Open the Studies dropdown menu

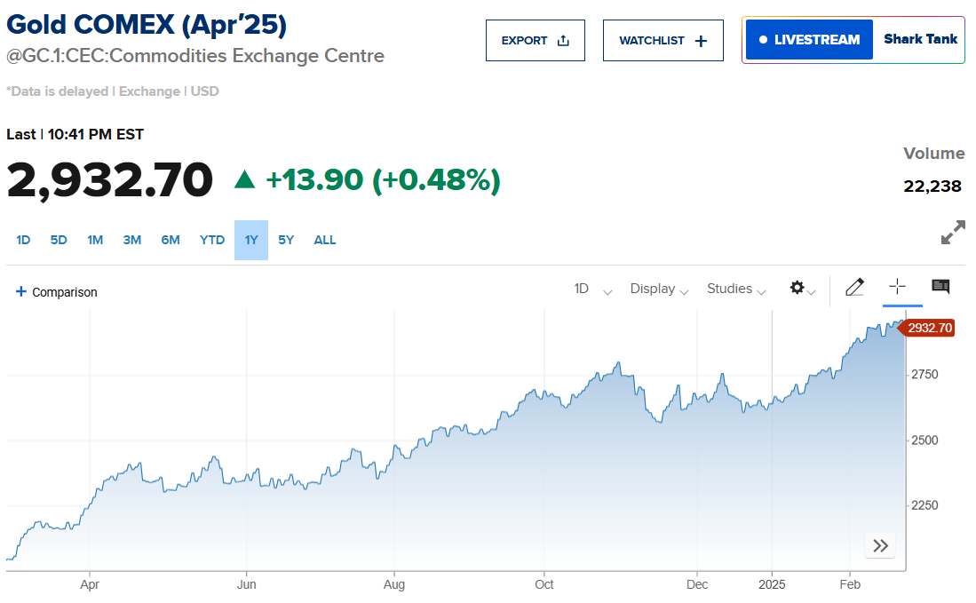(736, 289)
